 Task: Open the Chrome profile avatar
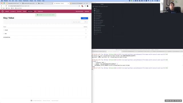(87, 6)
